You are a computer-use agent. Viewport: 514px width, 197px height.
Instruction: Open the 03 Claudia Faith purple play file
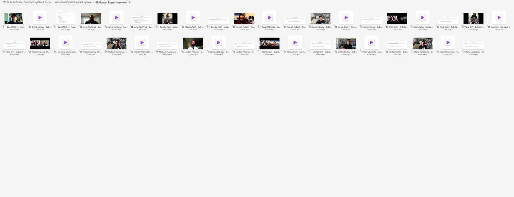pos(193,17)
